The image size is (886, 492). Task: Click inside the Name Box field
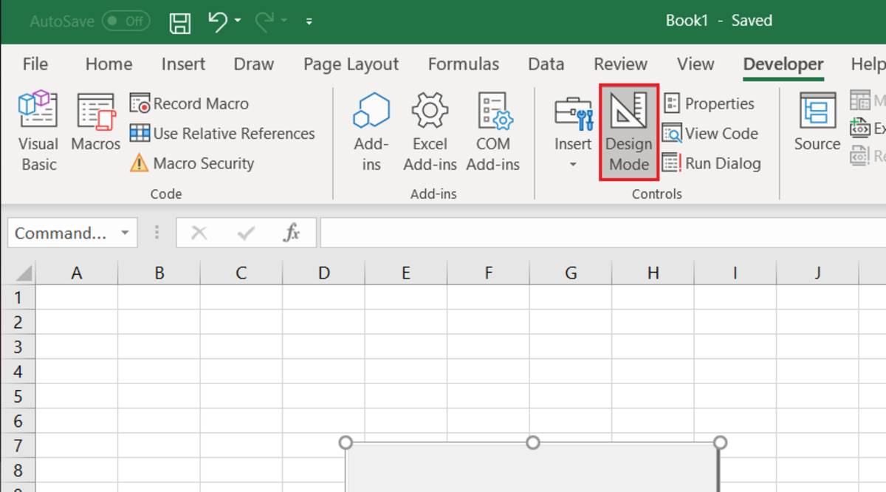click(61, 233)
